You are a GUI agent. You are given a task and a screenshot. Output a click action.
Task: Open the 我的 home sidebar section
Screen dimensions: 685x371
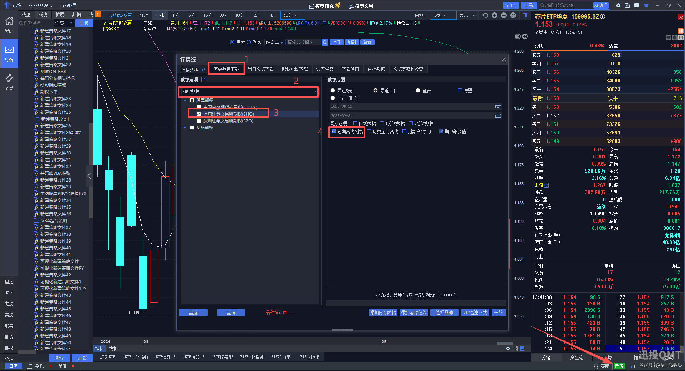click(9, 25)
